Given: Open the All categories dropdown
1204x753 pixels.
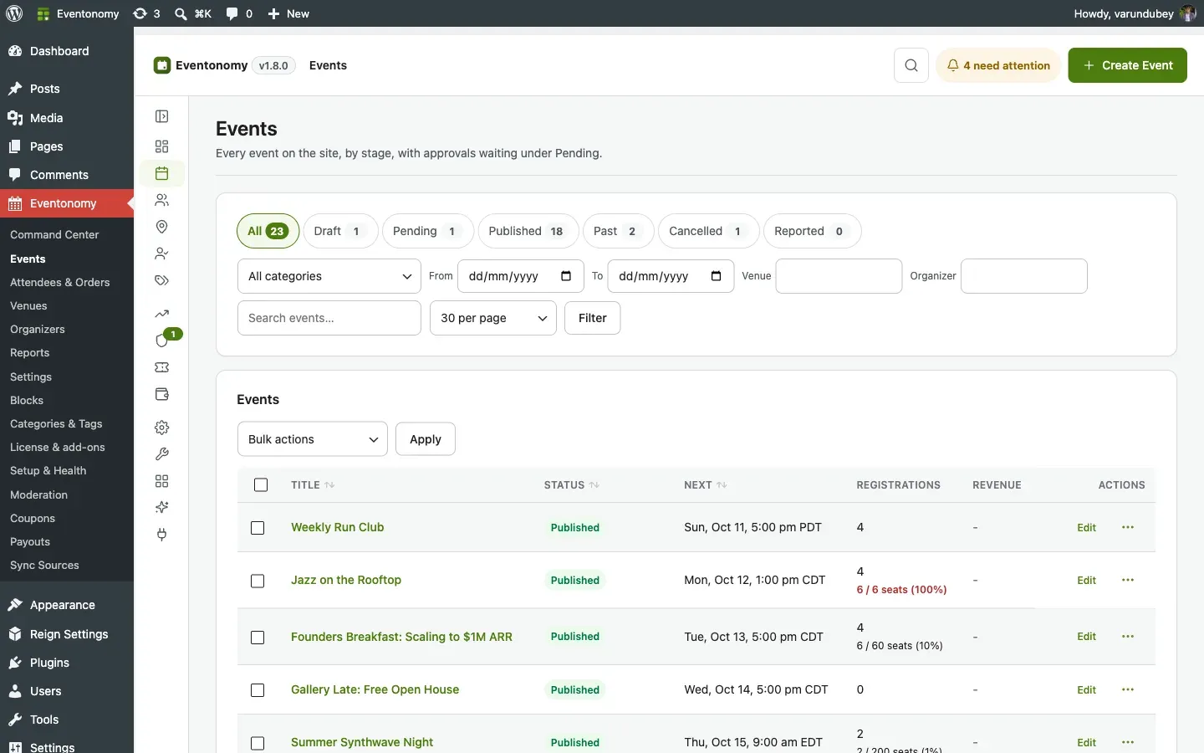Looking at the screenshot, I should (329, 276).
